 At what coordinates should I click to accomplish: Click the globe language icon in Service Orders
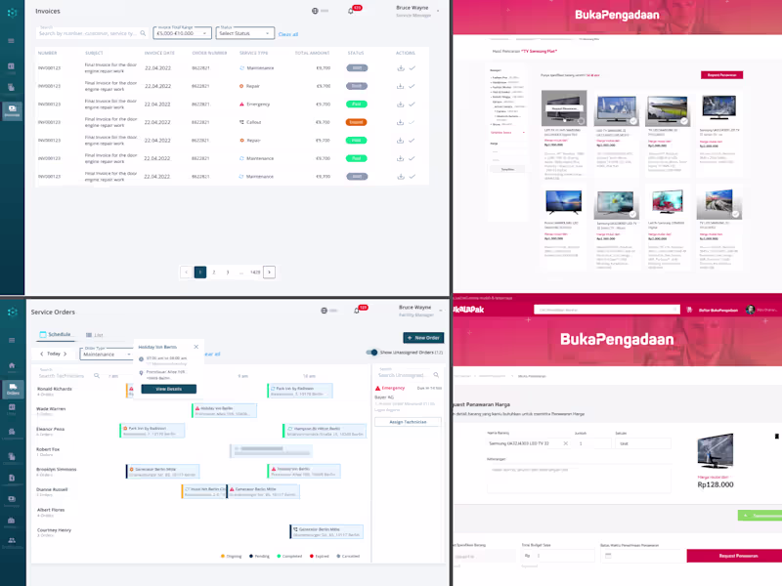(x=325, y=311)
